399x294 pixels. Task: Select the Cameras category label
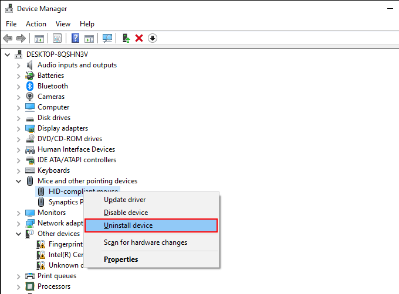51,97
